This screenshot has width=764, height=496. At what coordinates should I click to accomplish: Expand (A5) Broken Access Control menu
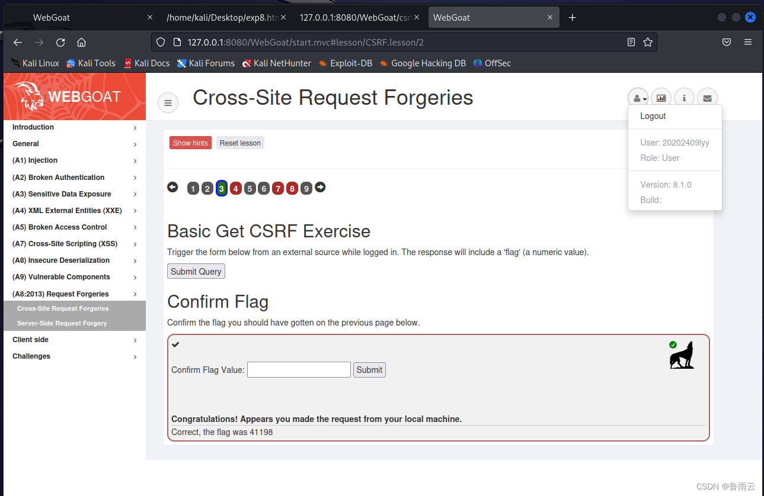pyautogui.click(x=74, y=227)
